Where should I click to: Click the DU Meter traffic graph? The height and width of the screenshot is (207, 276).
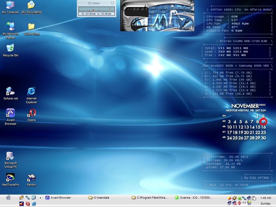pos(96,9)
